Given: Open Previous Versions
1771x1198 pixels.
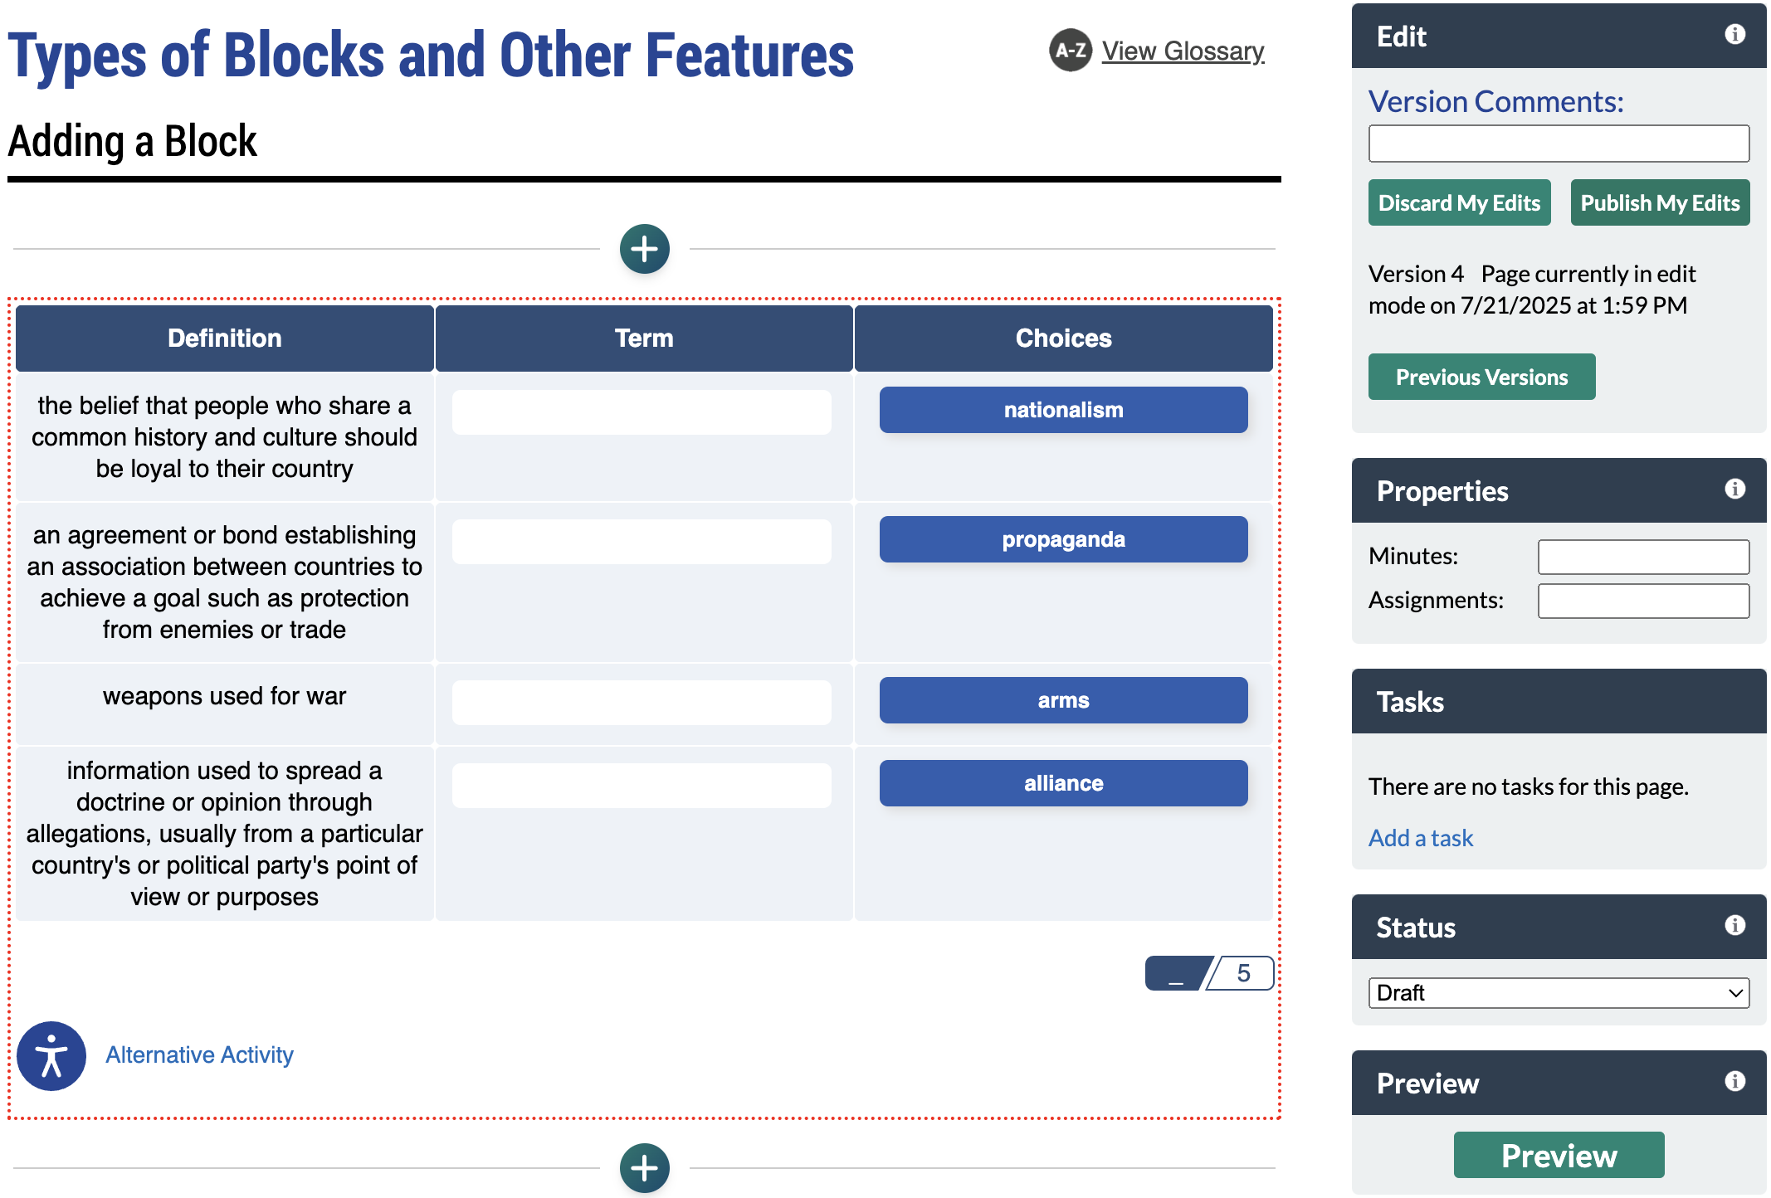Looking at the screenshot, I should pyautogui.click(x=1481, y=377).
